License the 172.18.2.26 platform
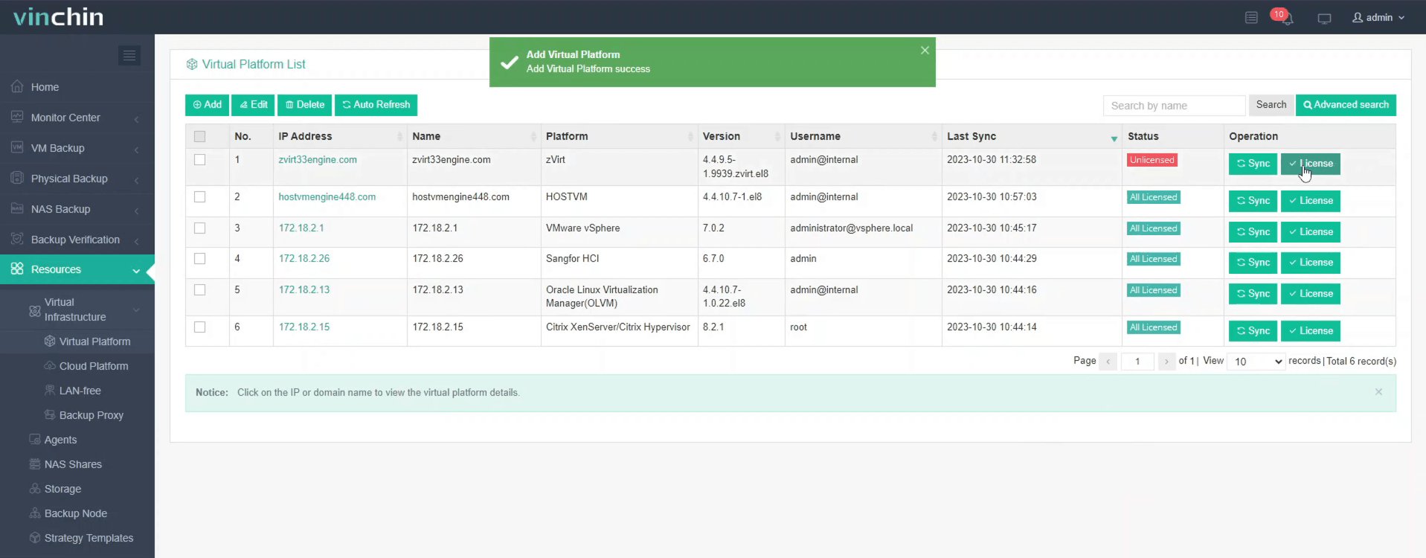This screenshot has width=1426, height=558. pyautogui.click(x=1311, y=263)
